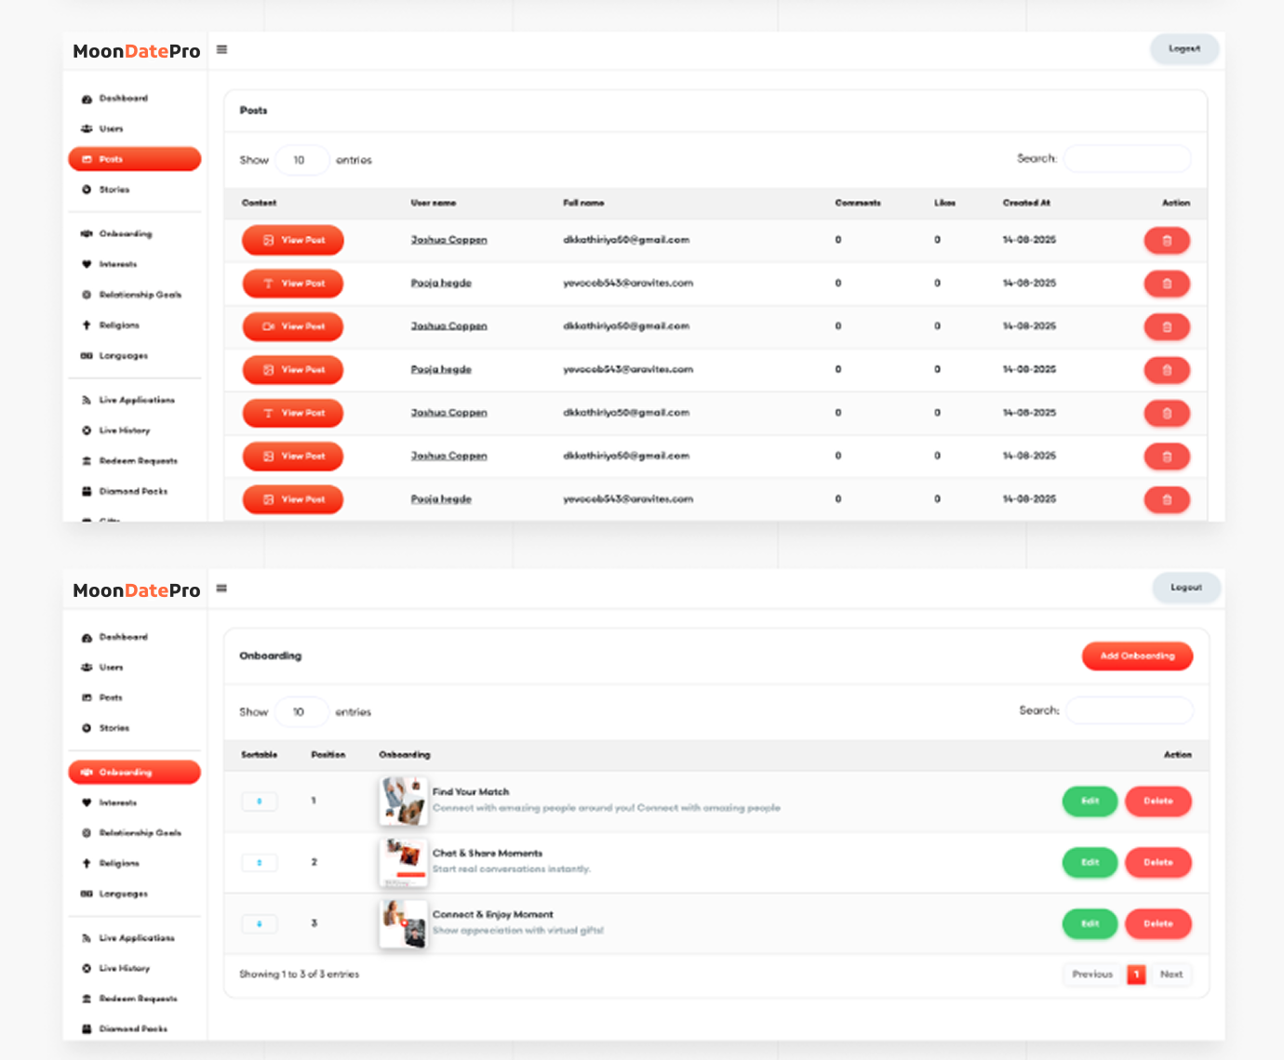The width and height of the screenshot is (1284, 1060).
Task: Open the Onboarding table's Show entries dropdown
Action: (x=301, y=712)
